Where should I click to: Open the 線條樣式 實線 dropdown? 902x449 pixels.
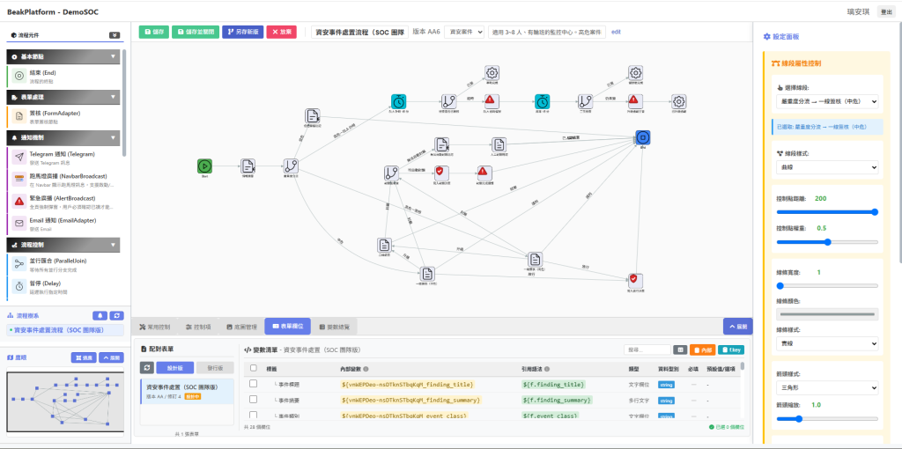(826, 343)
